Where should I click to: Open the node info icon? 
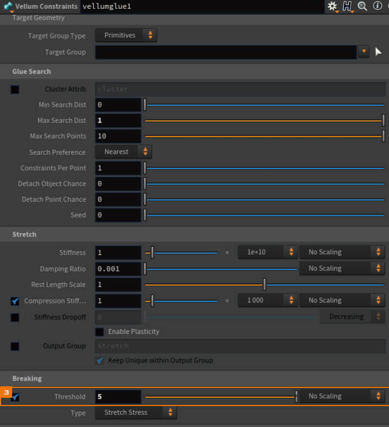[377, 6]
